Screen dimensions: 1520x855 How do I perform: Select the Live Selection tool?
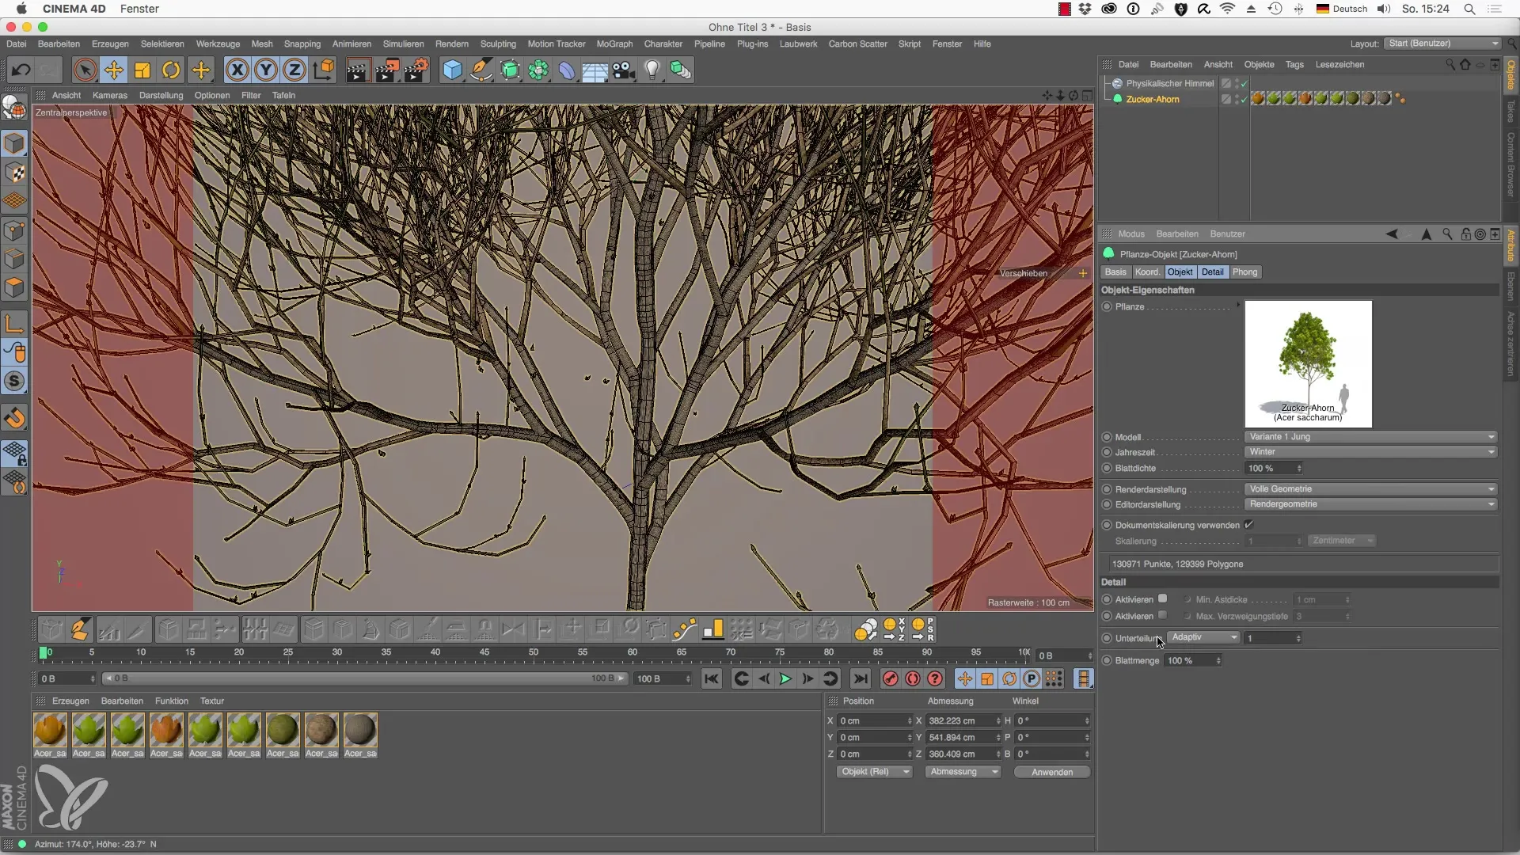pos(85,70)
